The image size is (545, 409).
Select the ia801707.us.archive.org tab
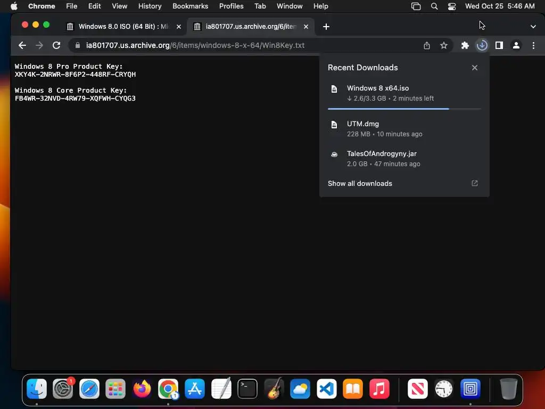[x=250, y=27]
